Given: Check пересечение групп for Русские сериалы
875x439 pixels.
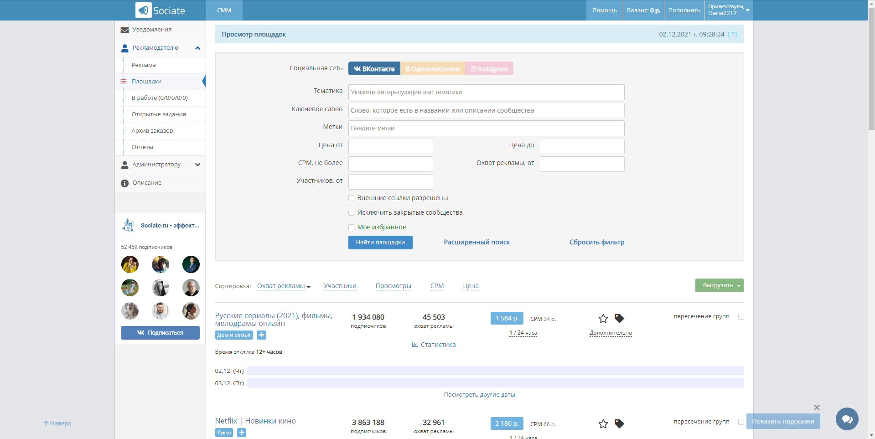Looking at the screenshot, I should pos(741,316).
